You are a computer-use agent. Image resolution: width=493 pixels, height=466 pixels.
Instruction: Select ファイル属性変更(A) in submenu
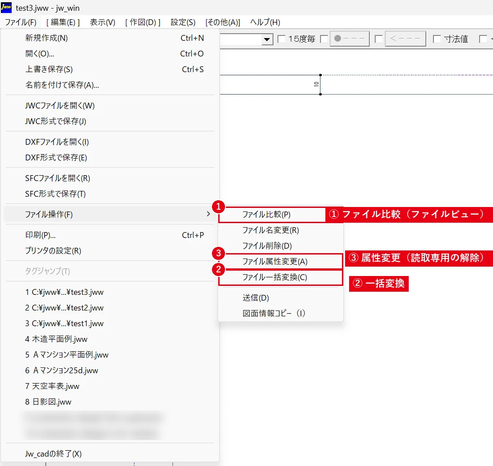(281, 262)
